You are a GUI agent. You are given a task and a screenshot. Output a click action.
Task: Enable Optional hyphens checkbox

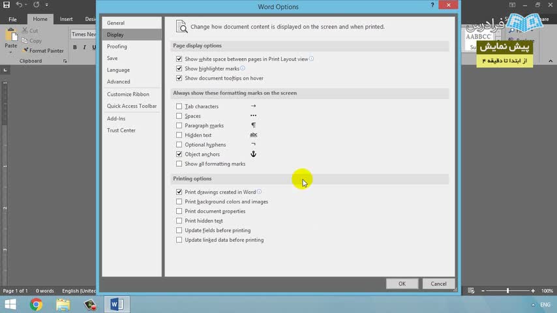(179, 145)
